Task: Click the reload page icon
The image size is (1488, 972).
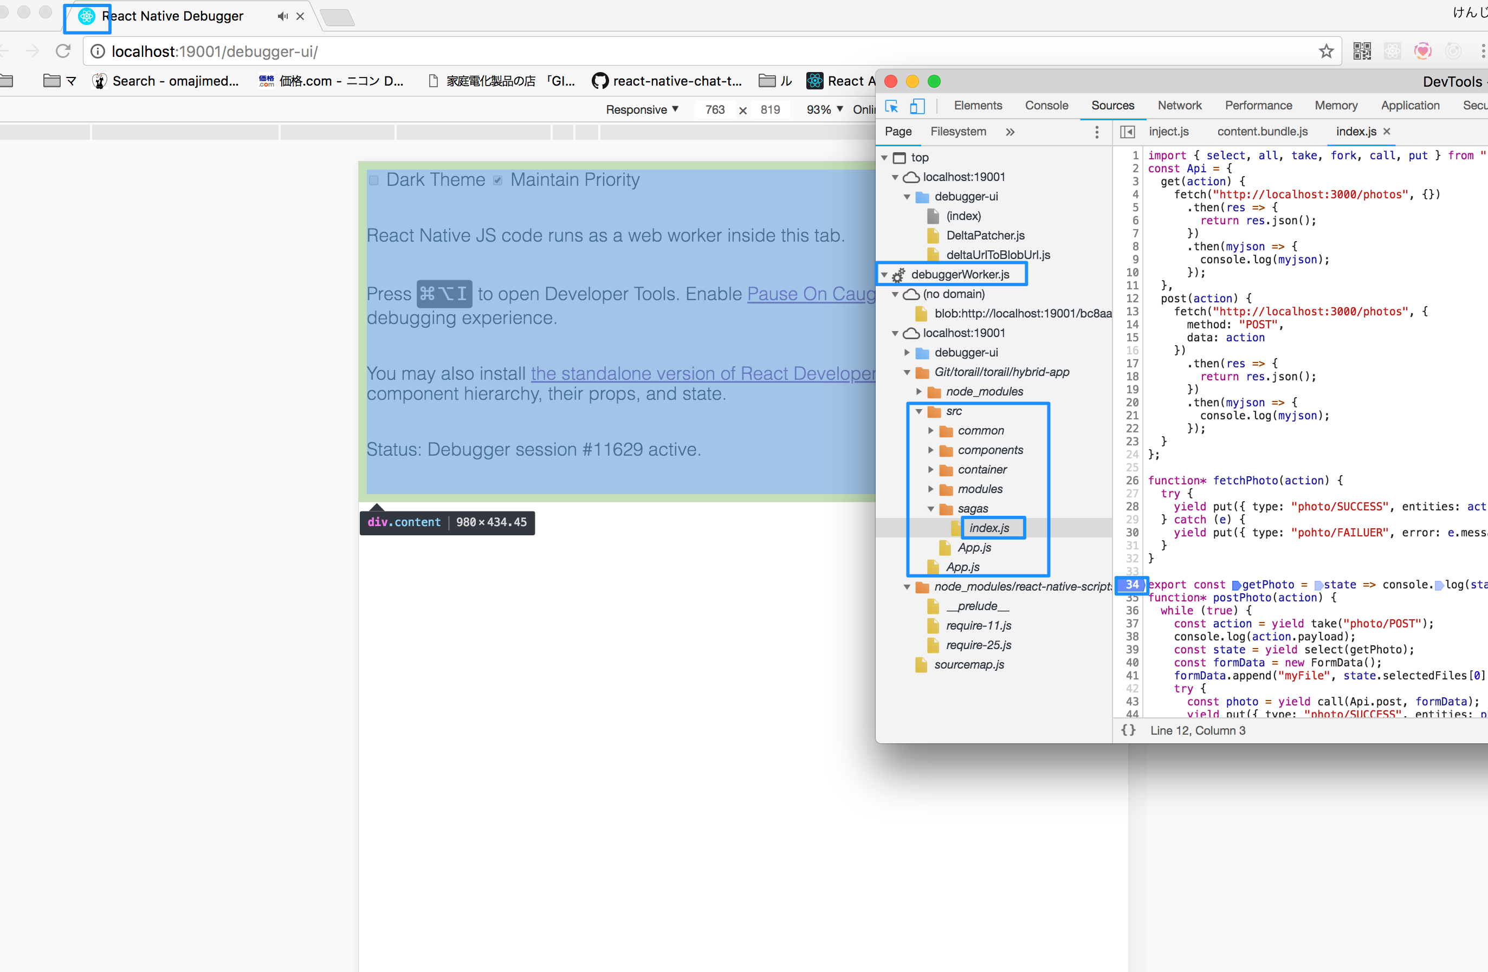Action: (x=63, y=51)
